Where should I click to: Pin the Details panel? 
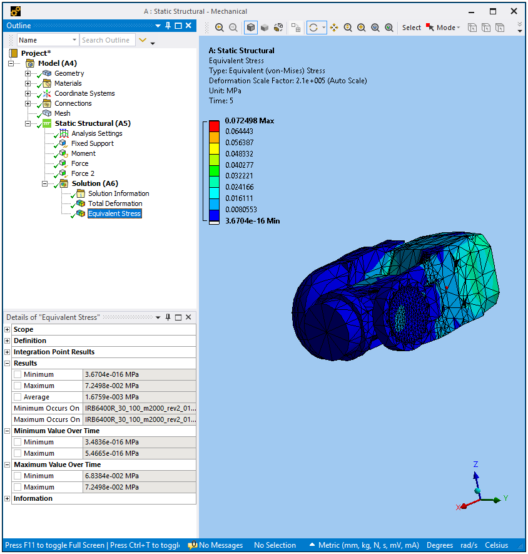coord(168,317)
